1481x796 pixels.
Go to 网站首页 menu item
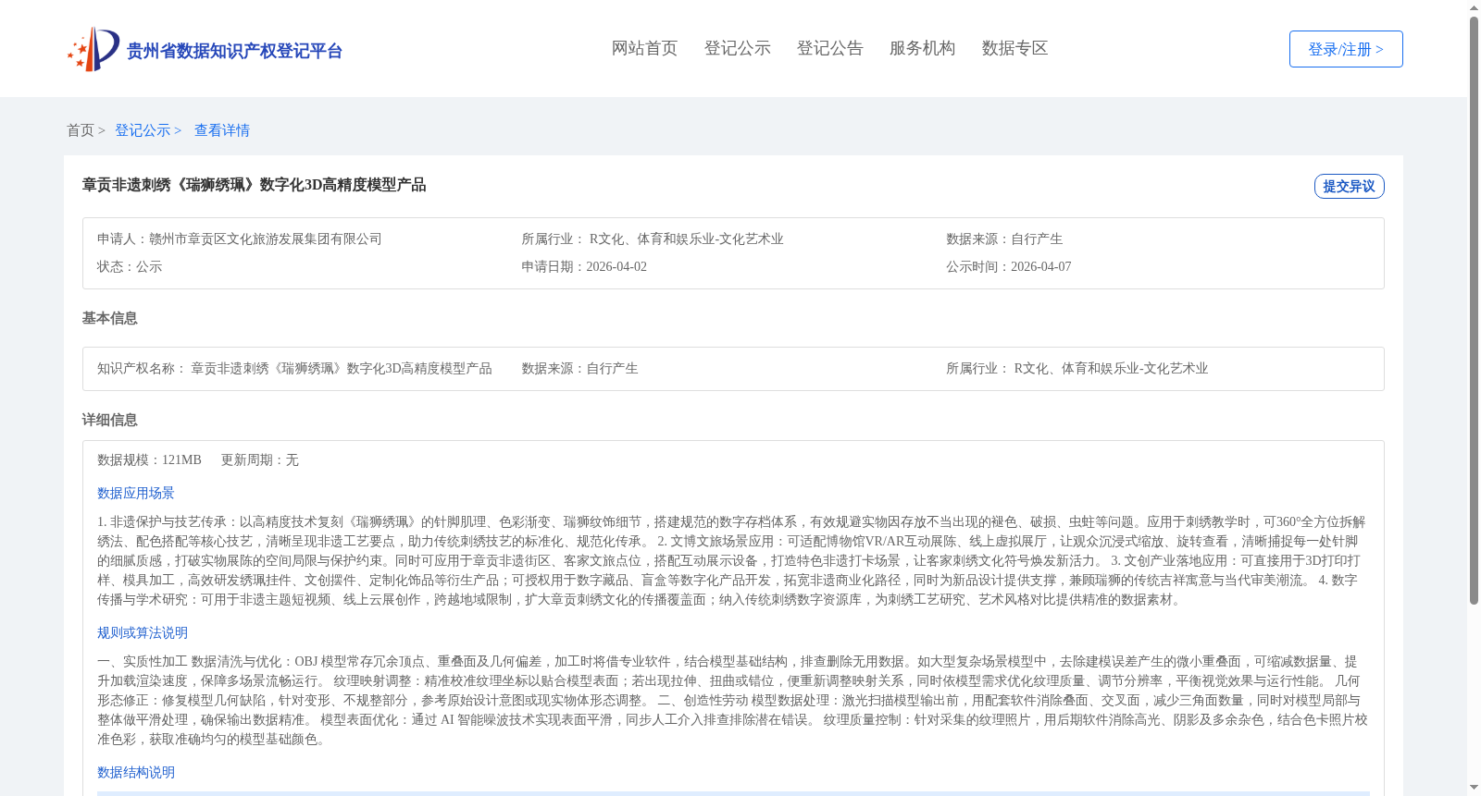(x=644, y=48)
